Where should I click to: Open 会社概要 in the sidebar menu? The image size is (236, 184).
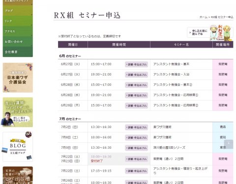(x=18, y=52)
